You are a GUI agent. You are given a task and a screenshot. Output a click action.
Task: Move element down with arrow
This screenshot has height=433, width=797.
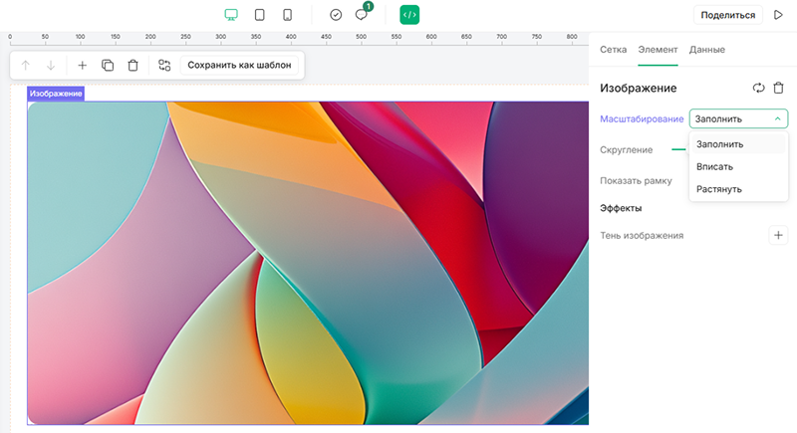click(x=51, y=66)
